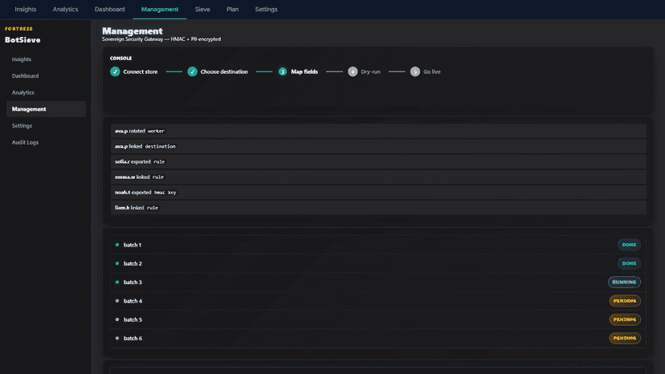Open Audit Logs in the sidebar

46,142
